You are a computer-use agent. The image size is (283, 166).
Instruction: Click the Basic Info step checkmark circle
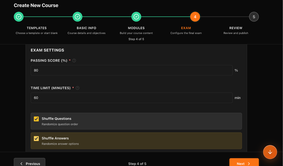(77, 17)
